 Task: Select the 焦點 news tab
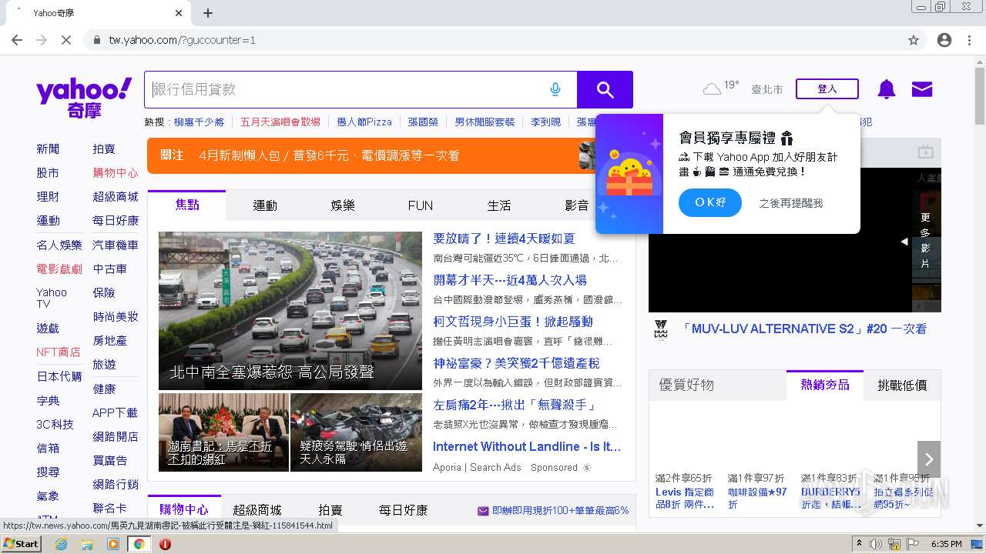[x=187, y=205]
